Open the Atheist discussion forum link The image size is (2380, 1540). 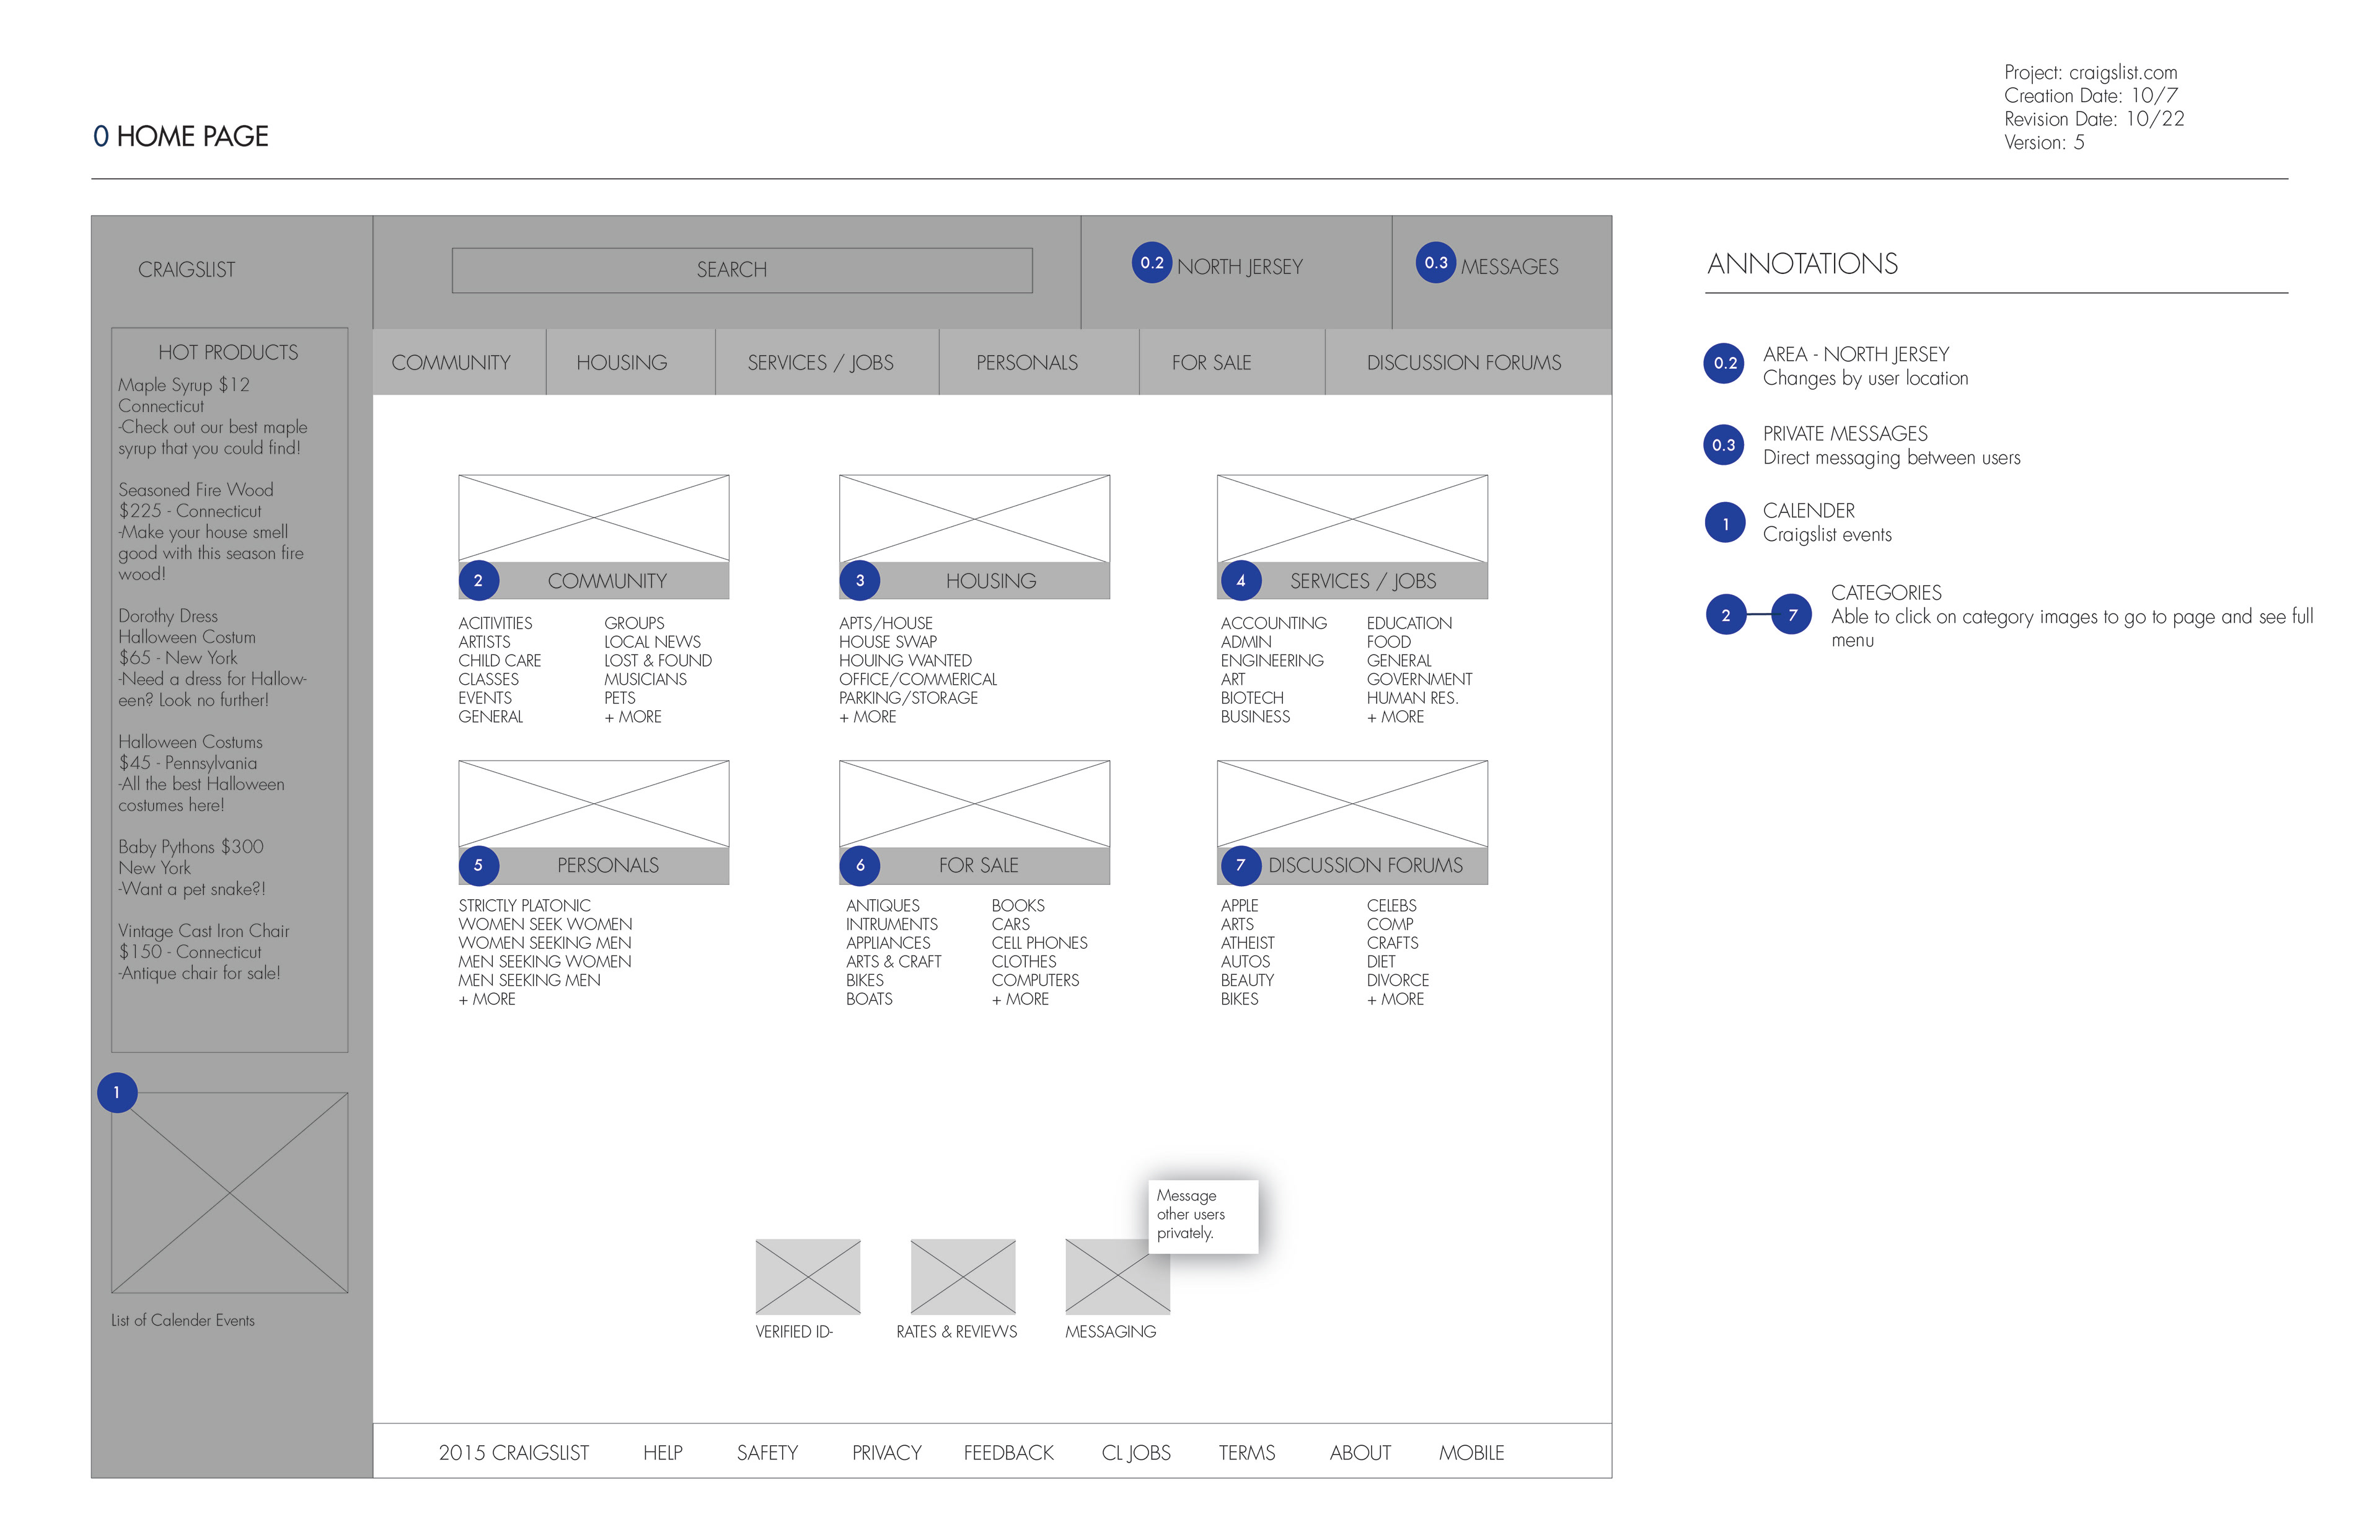tap(1247, 943)
